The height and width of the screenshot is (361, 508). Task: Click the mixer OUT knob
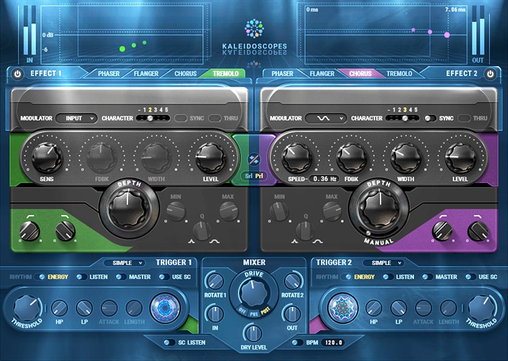click(293, 314)
